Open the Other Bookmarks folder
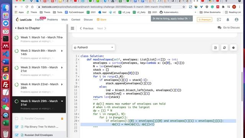 [x=210, y=12]
